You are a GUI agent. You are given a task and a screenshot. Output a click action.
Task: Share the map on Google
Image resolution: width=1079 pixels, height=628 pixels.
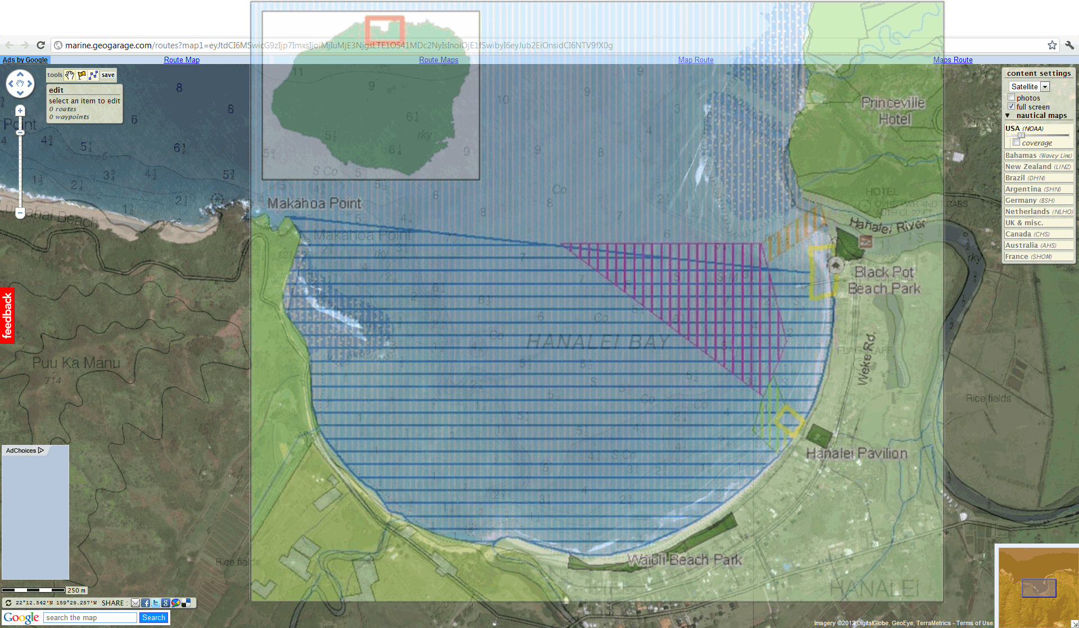(166, 603)
